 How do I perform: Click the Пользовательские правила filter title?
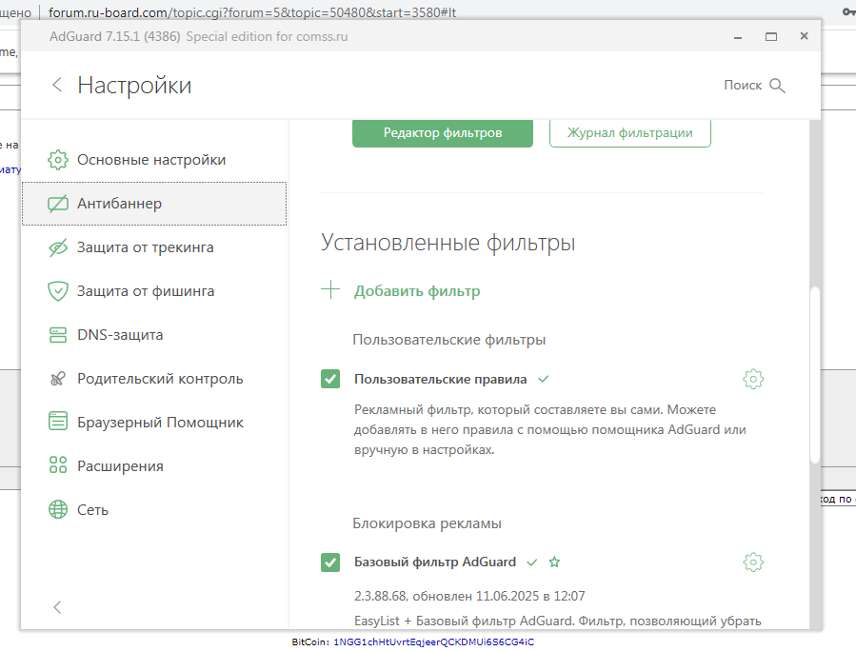point(440,379)
